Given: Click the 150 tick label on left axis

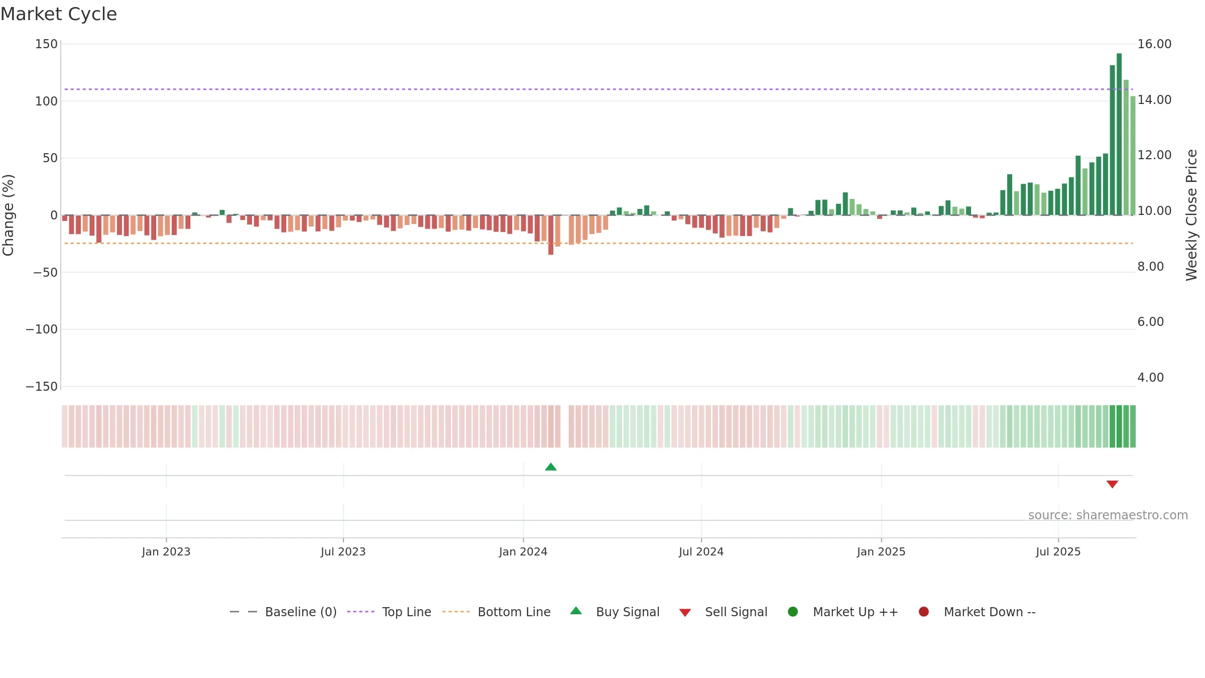Looking at the screenshot, I should [x=46, y=44].
